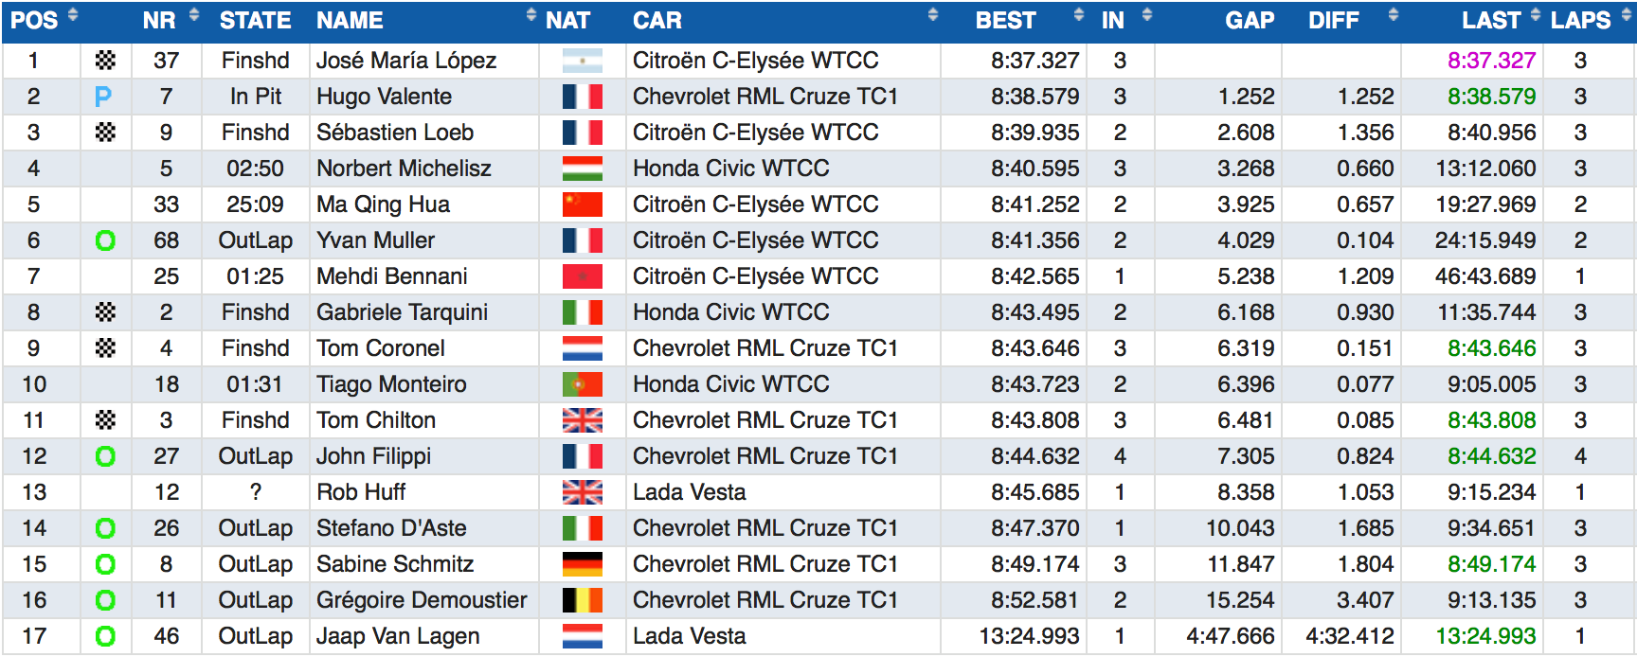Click Rob Huff's question mark state cell
This screenshot has height=657, width=1637.
tap(255, 492)
